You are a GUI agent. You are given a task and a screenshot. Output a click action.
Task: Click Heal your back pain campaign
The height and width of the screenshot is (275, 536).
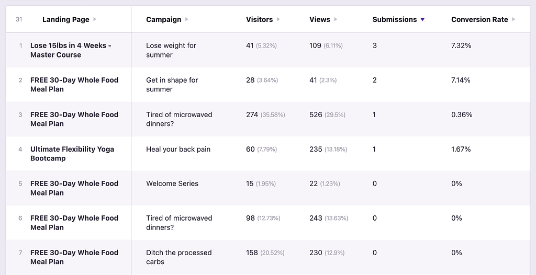point(178,150)
